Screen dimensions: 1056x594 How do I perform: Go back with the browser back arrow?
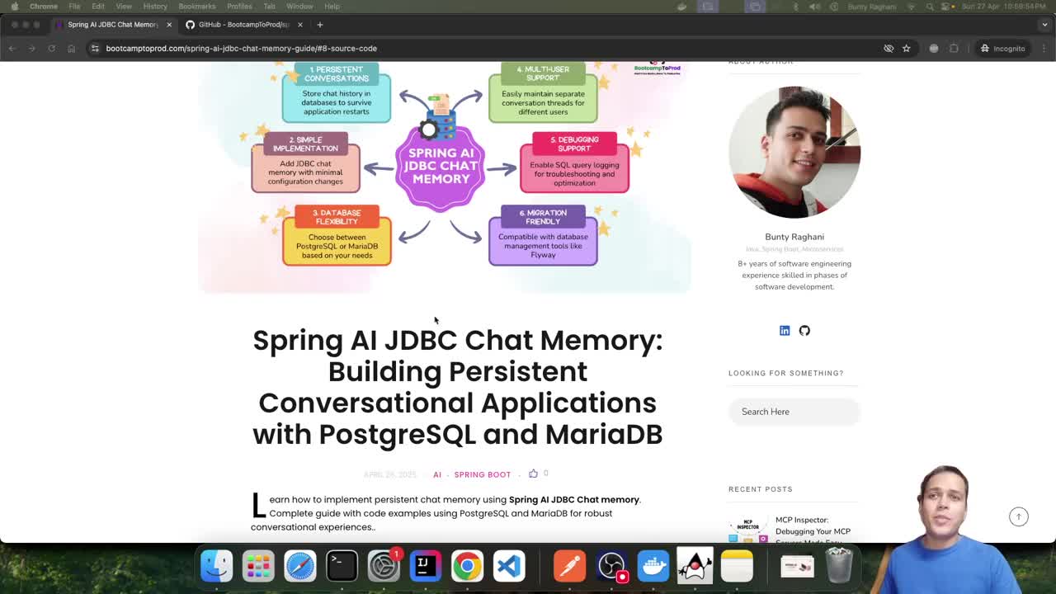(12, 49)
